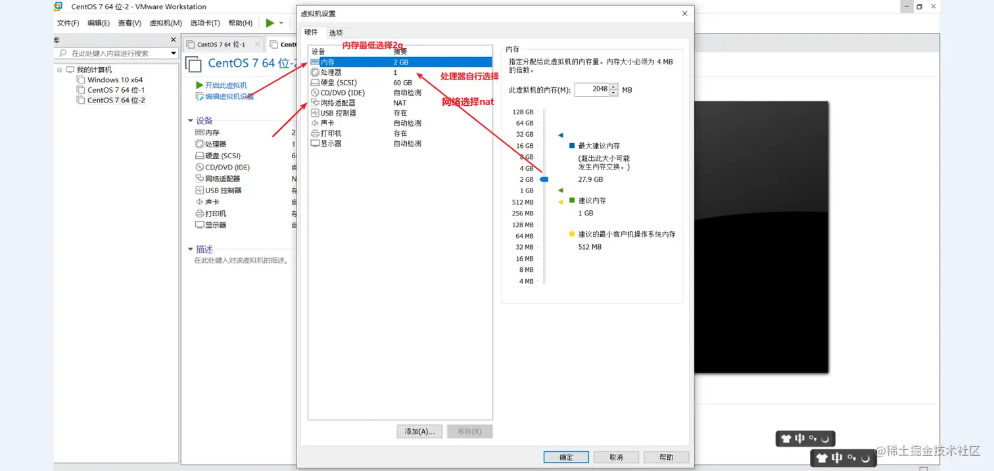Open the library search dropdown arrow
Image resolution: width=994 pixels, height=471 pixels.
173,53
